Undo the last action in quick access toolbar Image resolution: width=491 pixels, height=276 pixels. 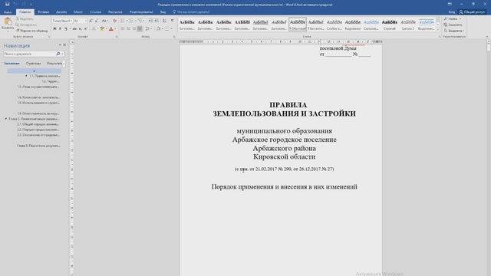click(x=15, y=4)
